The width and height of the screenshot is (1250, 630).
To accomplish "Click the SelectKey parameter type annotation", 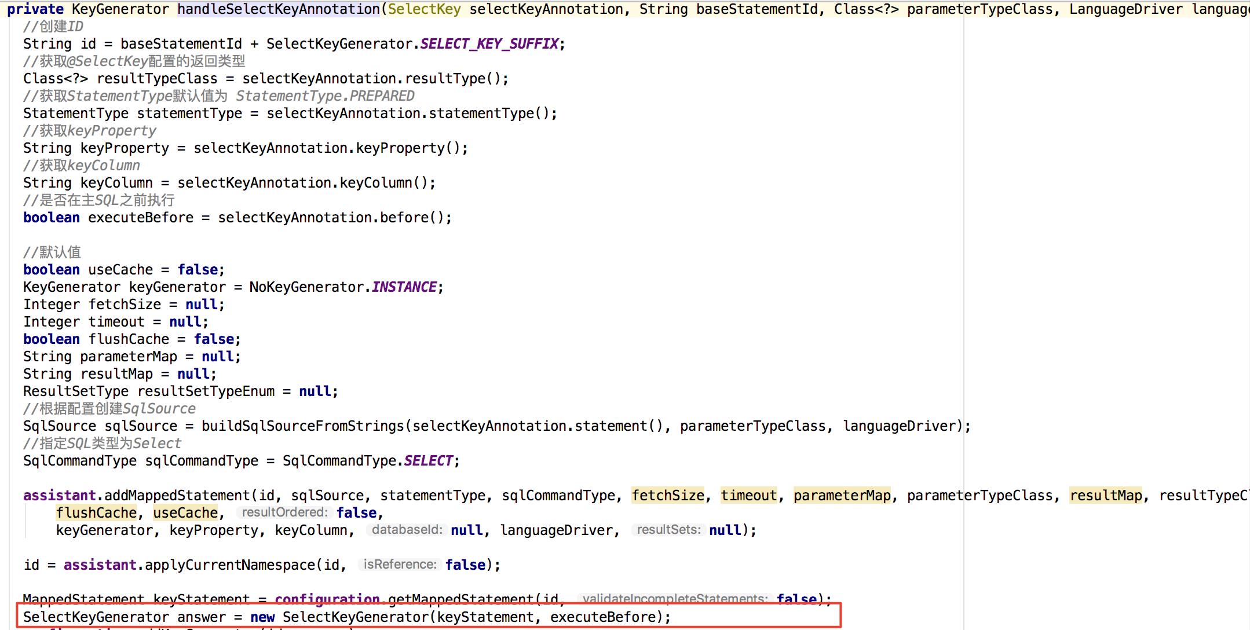I will pos(424,9).
